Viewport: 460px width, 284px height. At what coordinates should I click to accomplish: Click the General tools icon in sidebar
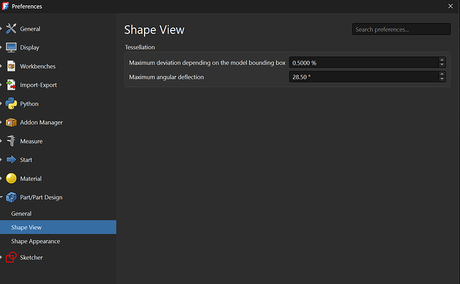click(x=11, y=29)
